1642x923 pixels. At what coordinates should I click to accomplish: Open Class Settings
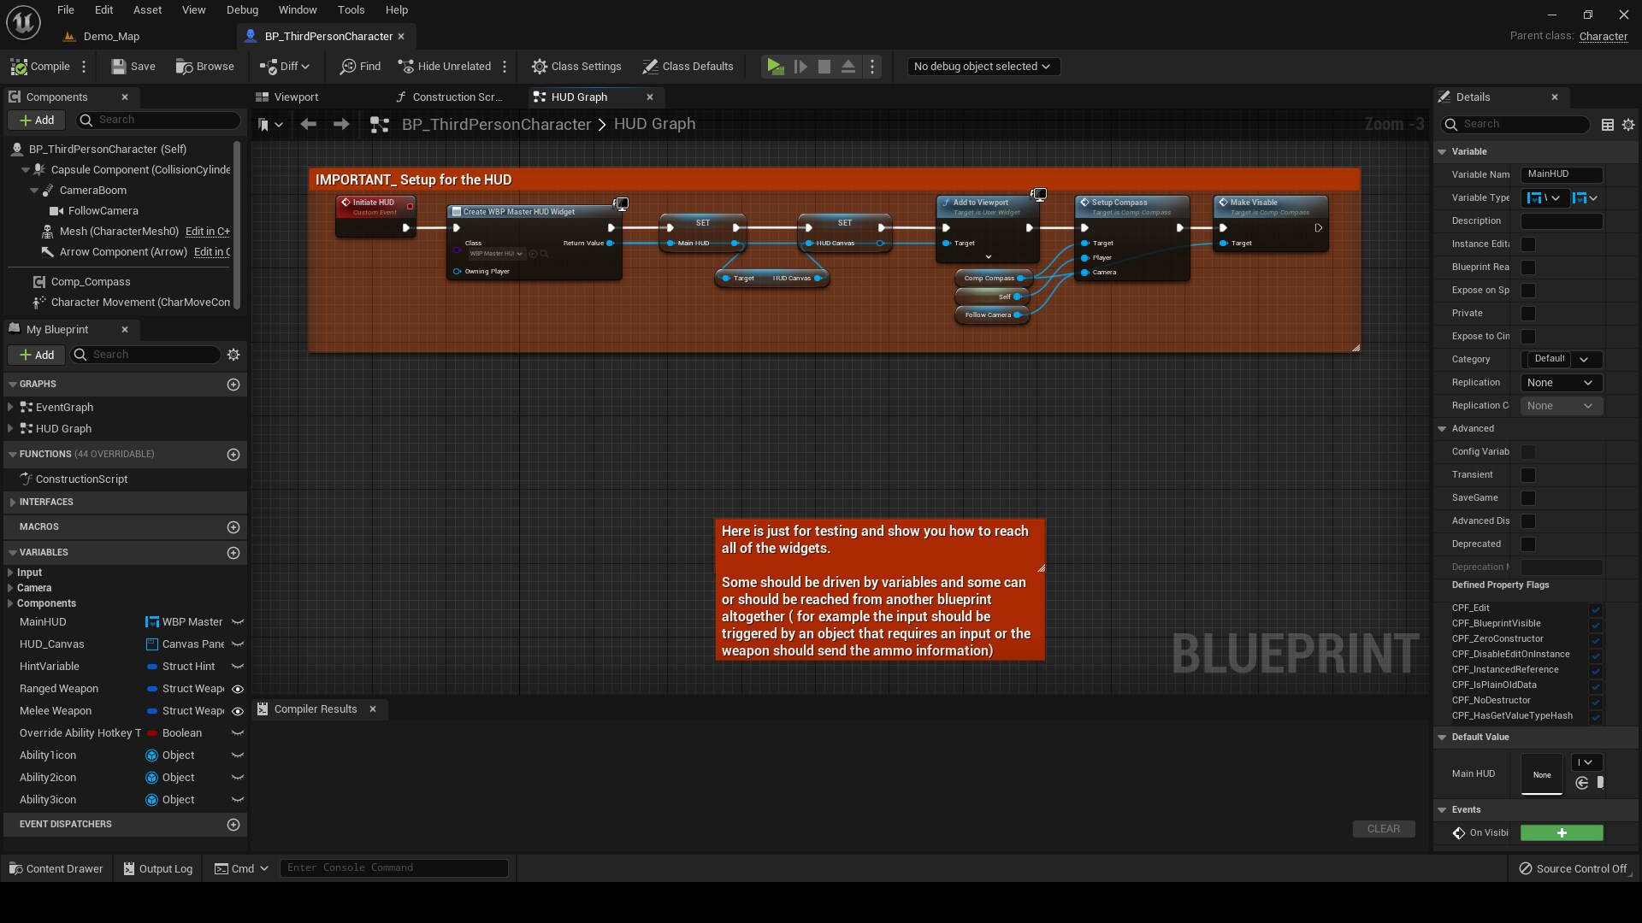[x=576, y=66]
